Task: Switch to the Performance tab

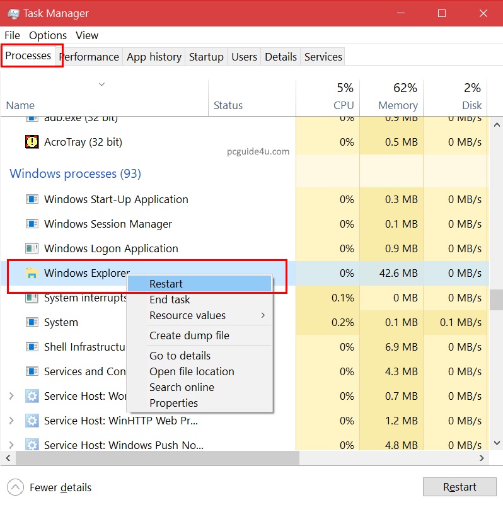Action: click(90, 57)
